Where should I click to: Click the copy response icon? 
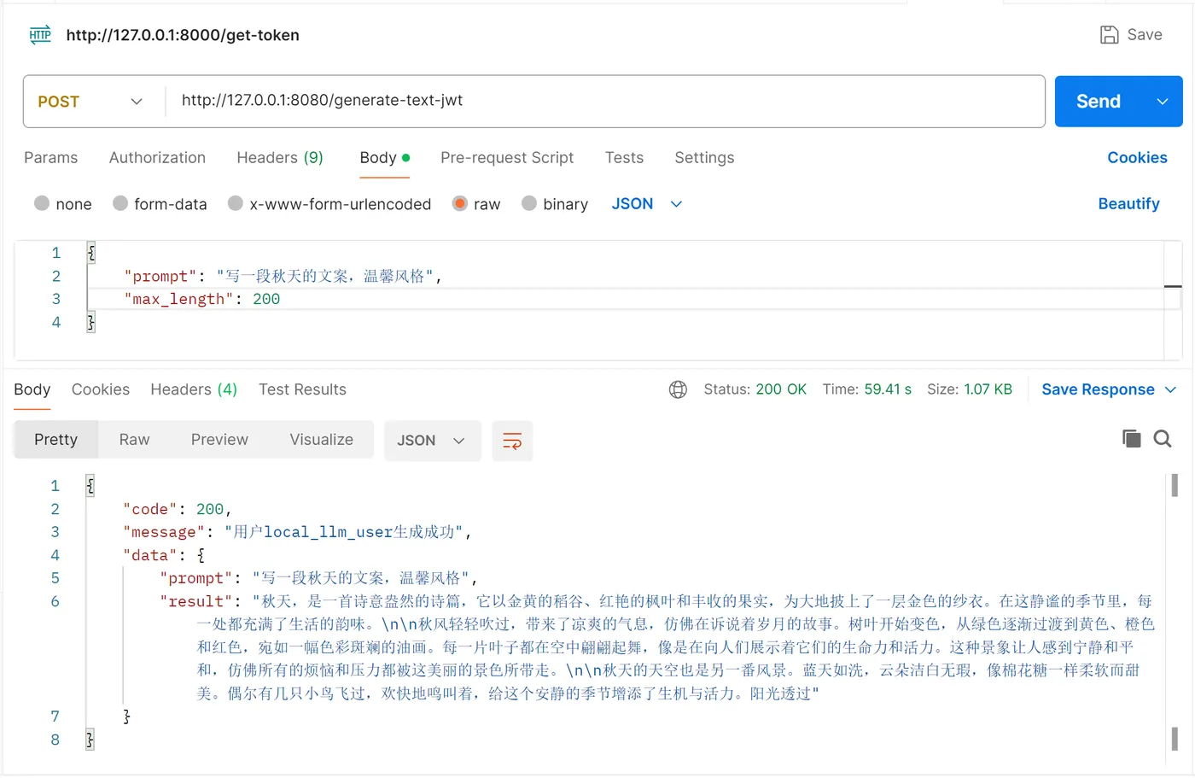click(1132, 437)
